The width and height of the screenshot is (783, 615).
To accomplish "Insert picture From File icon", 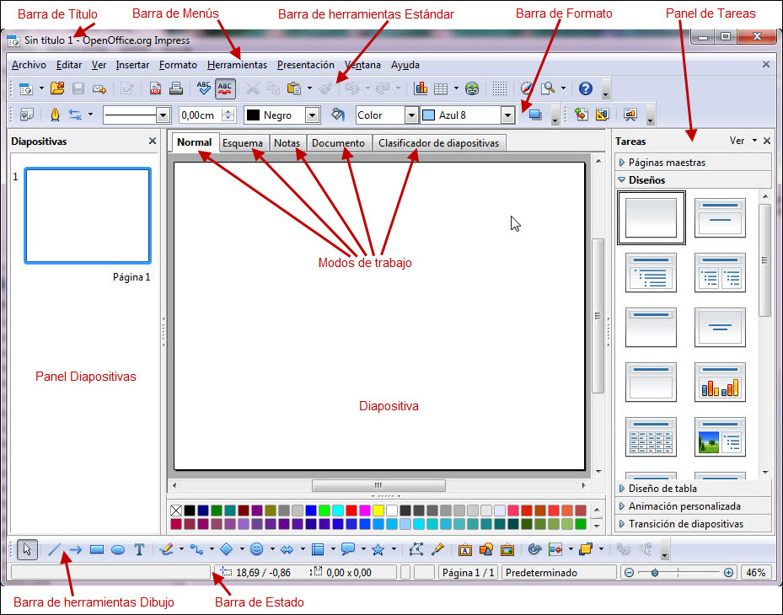I will coord(507,550).
